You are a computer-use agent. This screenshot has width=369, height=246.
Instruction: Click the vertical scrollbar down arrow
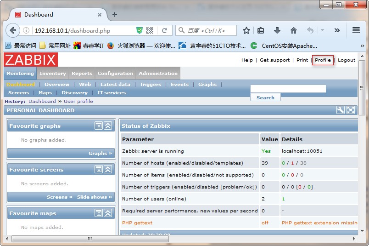click(x=362, y=231)
